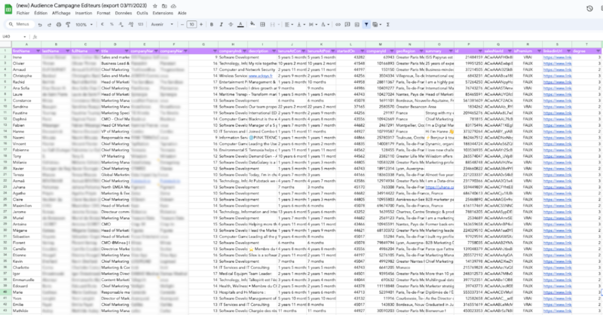
Task: Open the horizontal align dropdown
Action: (x=289, y=25)
